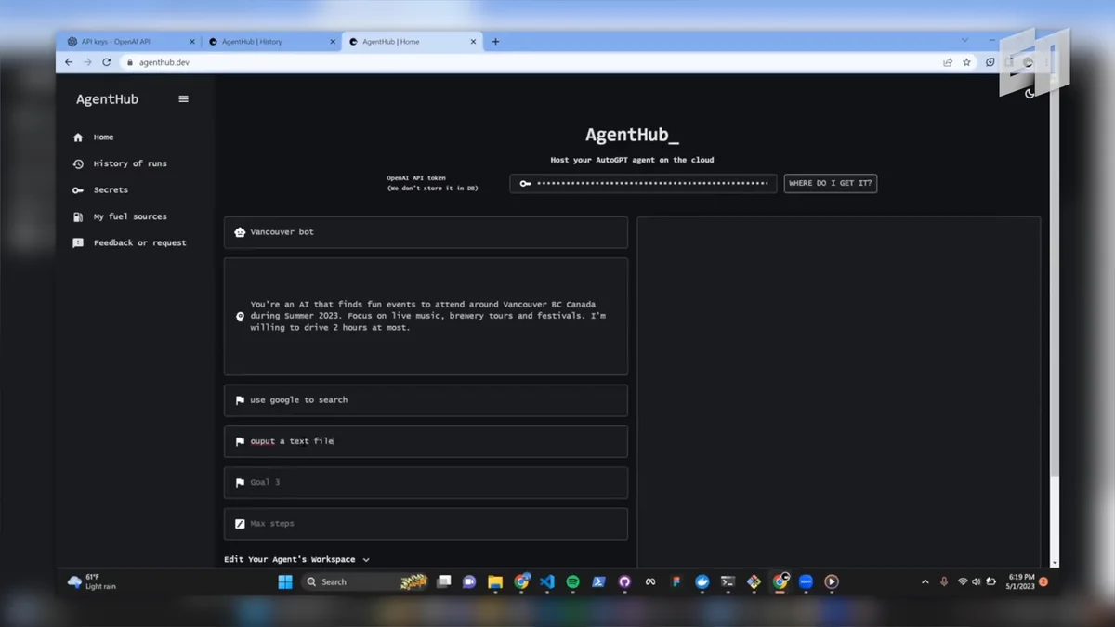Screen dimensions: 1115x627
Task: Open the Windows Start menu
Action: click(285, 582)
